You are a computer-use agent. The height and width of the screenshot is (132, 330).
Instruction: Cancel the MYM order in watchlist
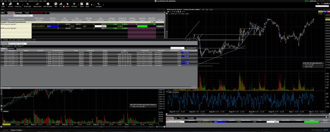[x=160, y=26]
